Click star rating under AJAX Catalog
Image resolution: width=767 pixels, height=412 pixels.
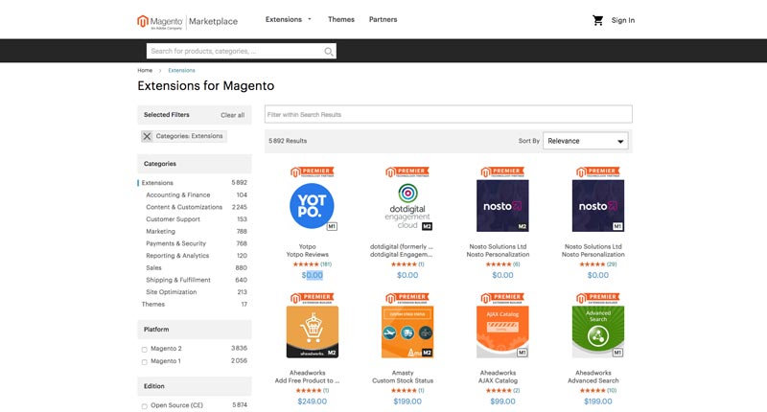point(499,391)
